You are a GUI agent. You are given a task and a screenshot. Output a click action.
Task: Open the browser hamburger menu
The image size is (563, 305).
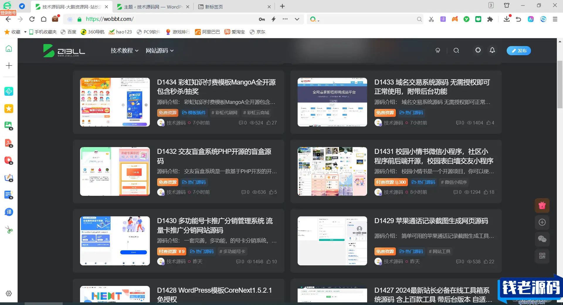[555, 19]
